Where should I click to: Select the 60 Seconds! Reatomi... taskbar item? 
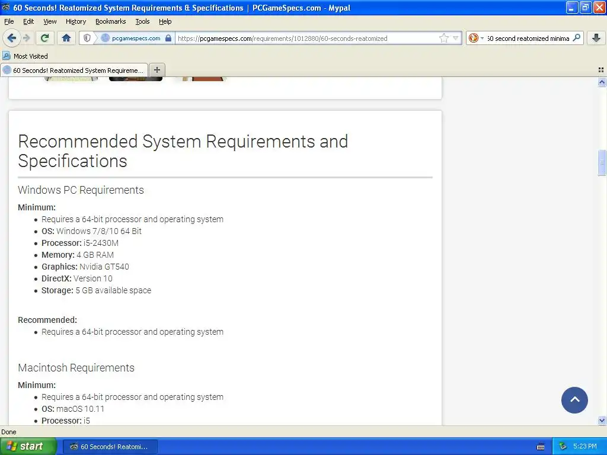110,447
